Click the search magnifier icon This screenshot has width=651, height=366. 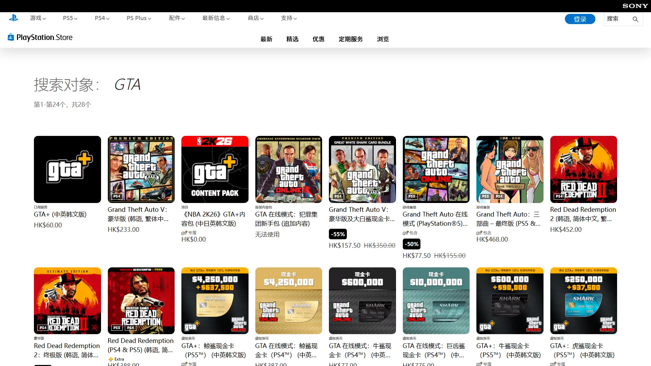click(635, 19)
